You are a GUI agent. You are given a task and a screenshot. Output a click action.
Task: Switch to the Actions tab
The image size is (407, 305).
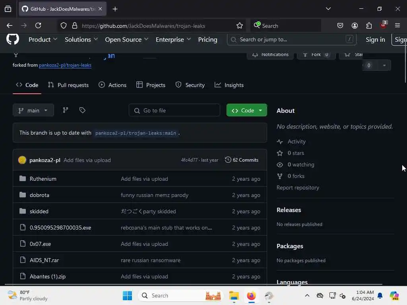[x=112, y=85]
